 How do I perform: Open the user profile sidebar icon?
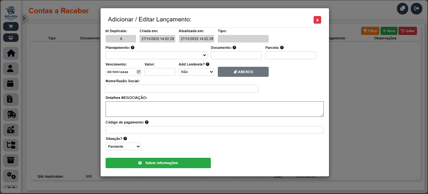pyautogui.click(x=11, y=69)
